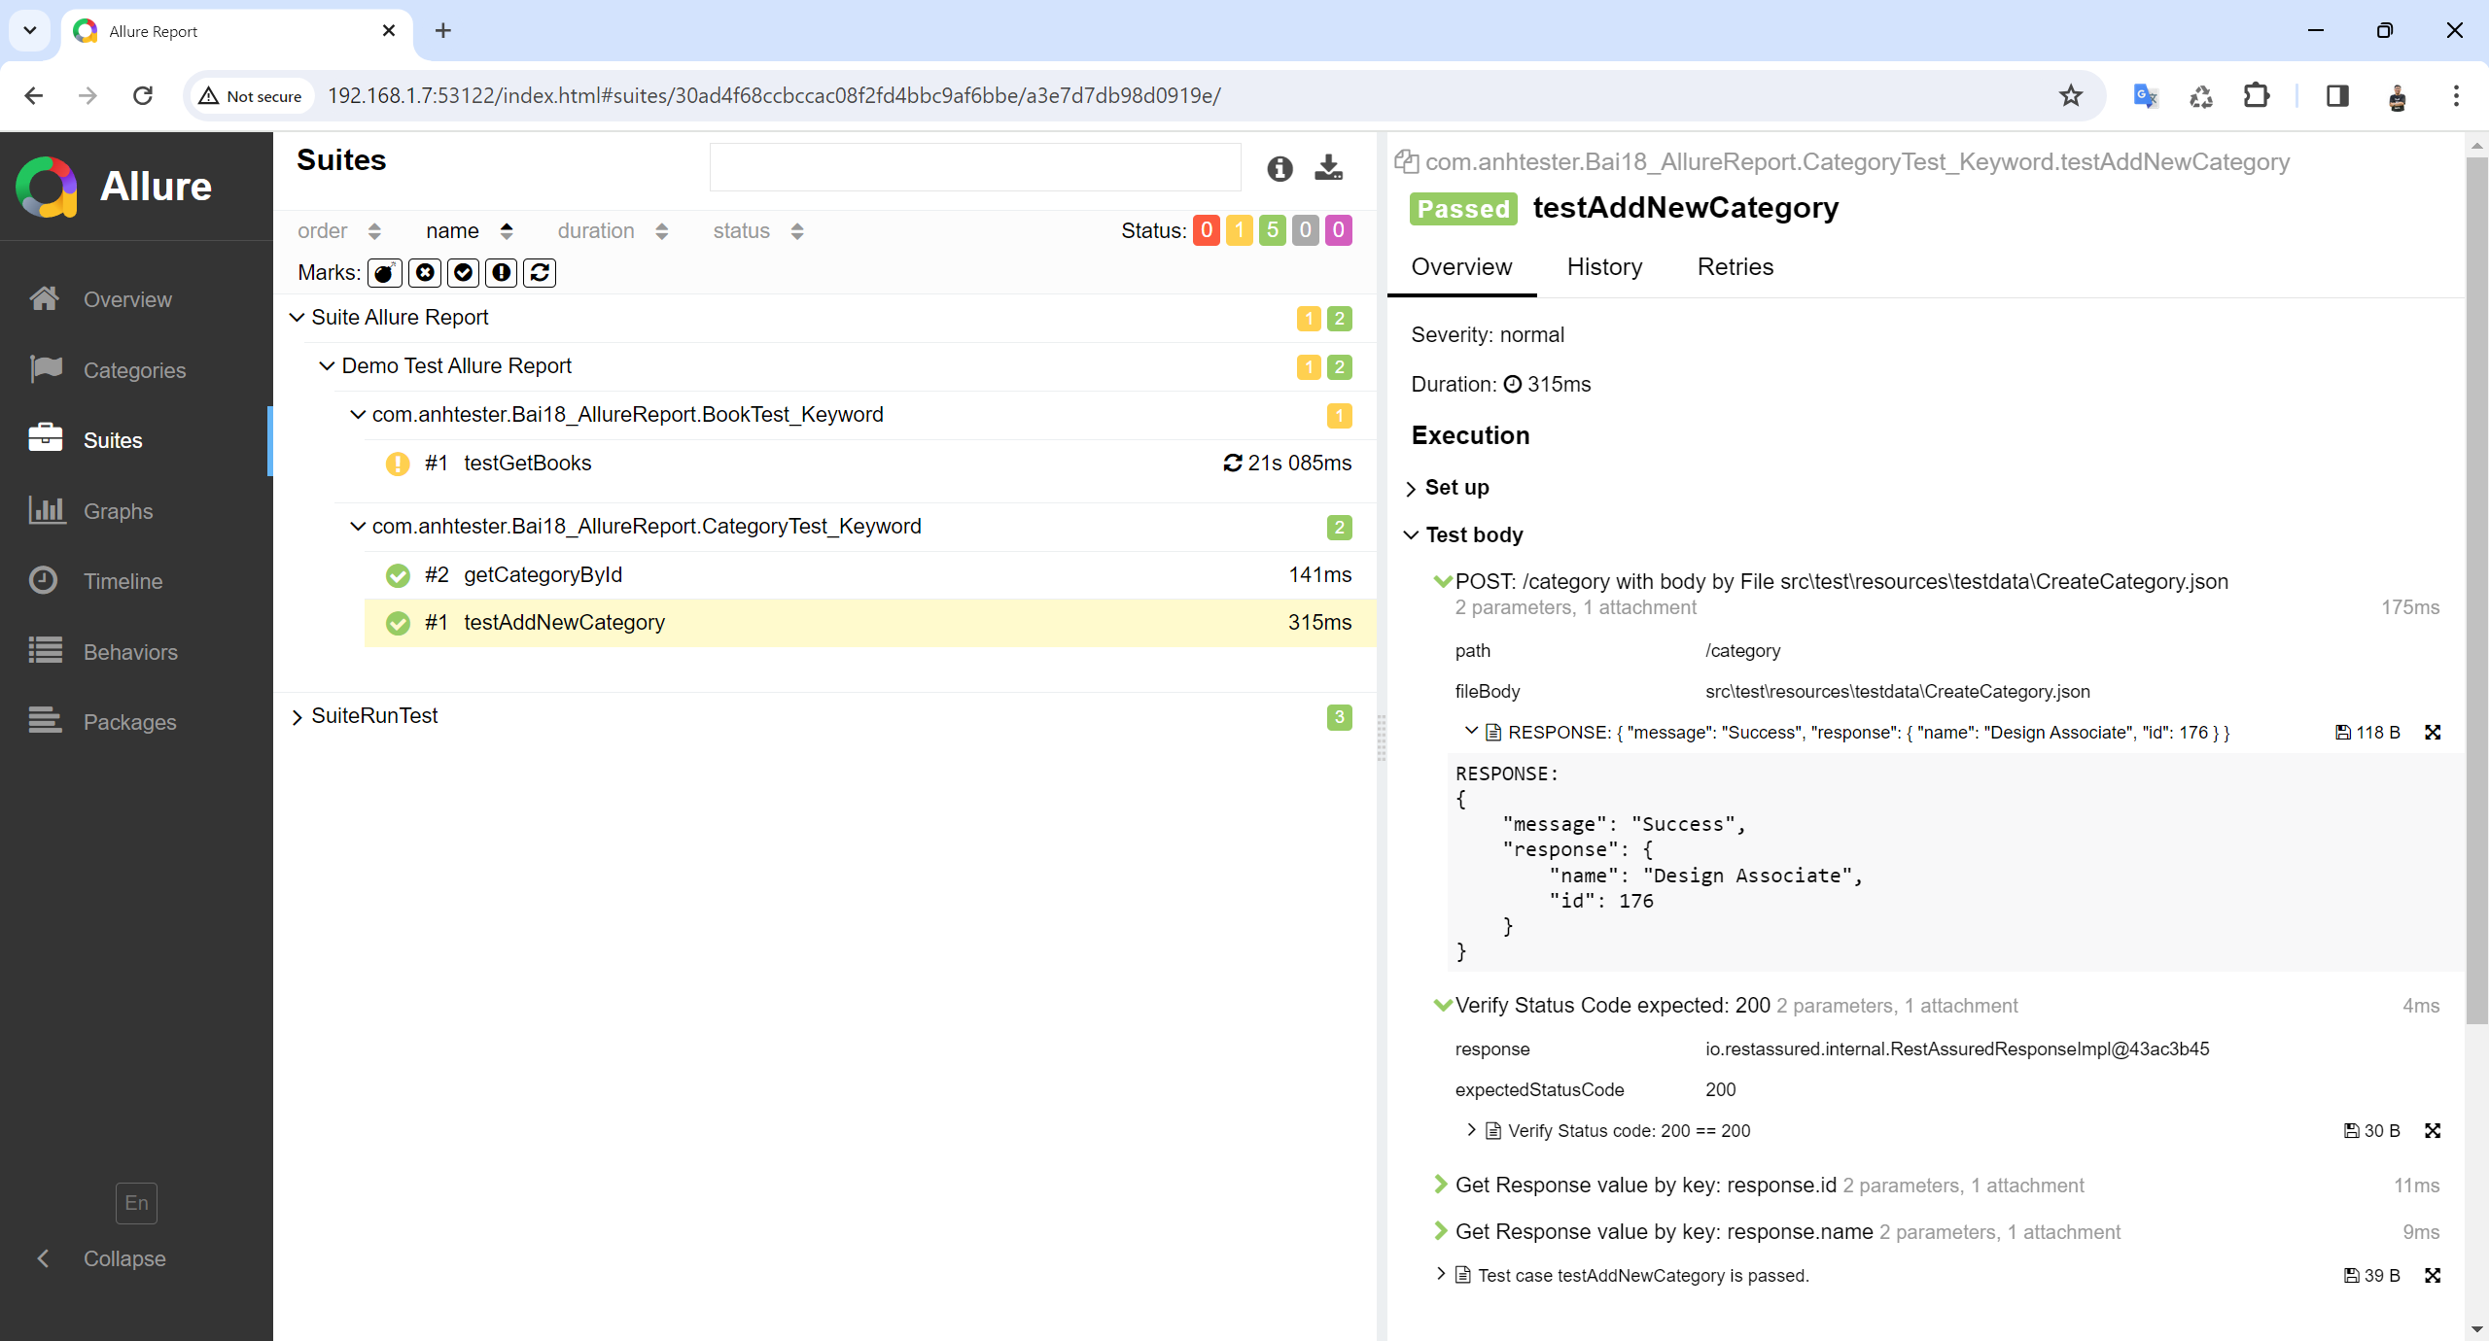Switch to the test's Overview tab
2489x1341 pixels.
1461,267
